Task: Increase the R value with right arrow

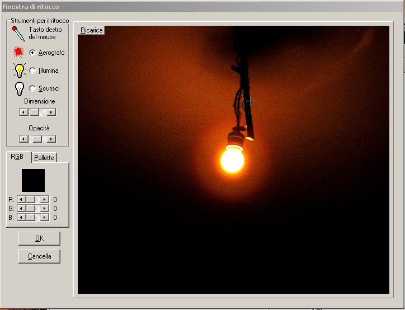Action: point(45,199)
